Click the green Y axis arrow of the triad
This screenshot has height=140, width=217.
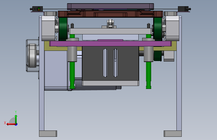coord(16,119)
